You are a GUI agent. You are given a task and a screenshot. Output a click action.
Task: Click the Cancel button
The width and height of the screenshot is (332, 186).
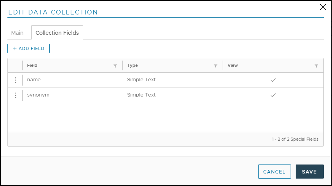275,172
